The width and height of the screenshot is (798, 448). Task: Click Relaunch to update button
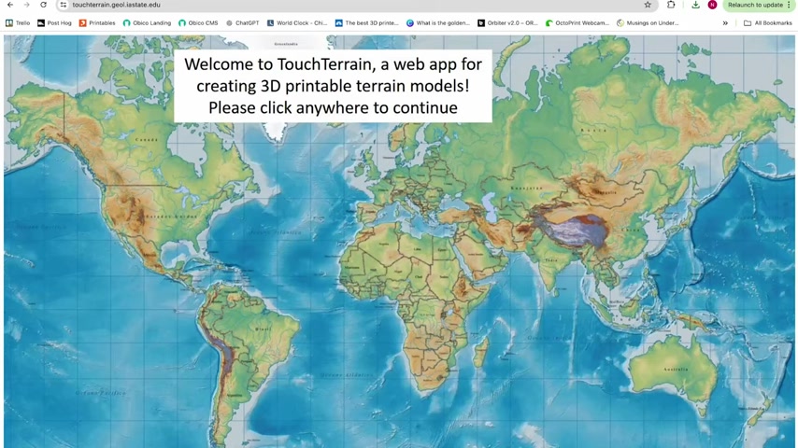tap(755, 5)
